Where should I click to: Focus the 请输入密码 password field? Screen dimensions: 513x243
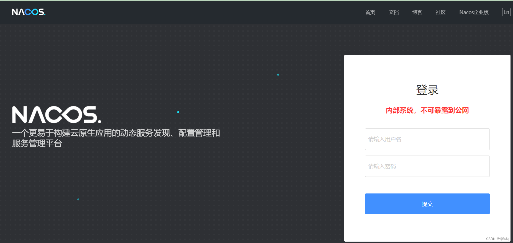pyautogui.click(x=427, y=166)
